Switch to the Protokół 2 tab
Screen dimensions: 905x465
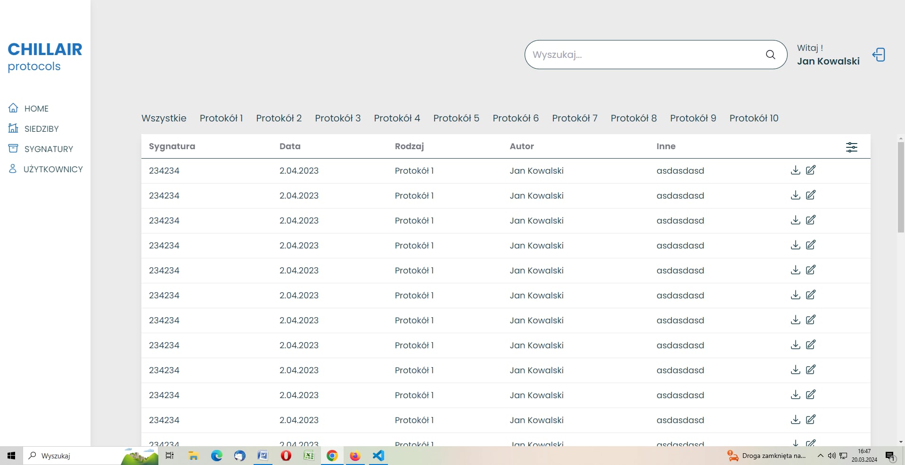click(279, 118)
